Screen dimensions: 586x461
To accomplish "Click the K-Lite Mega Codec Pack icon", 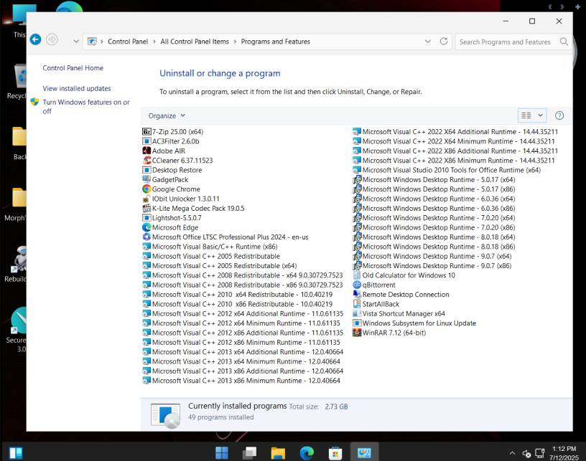I will (x=146, y=208).
